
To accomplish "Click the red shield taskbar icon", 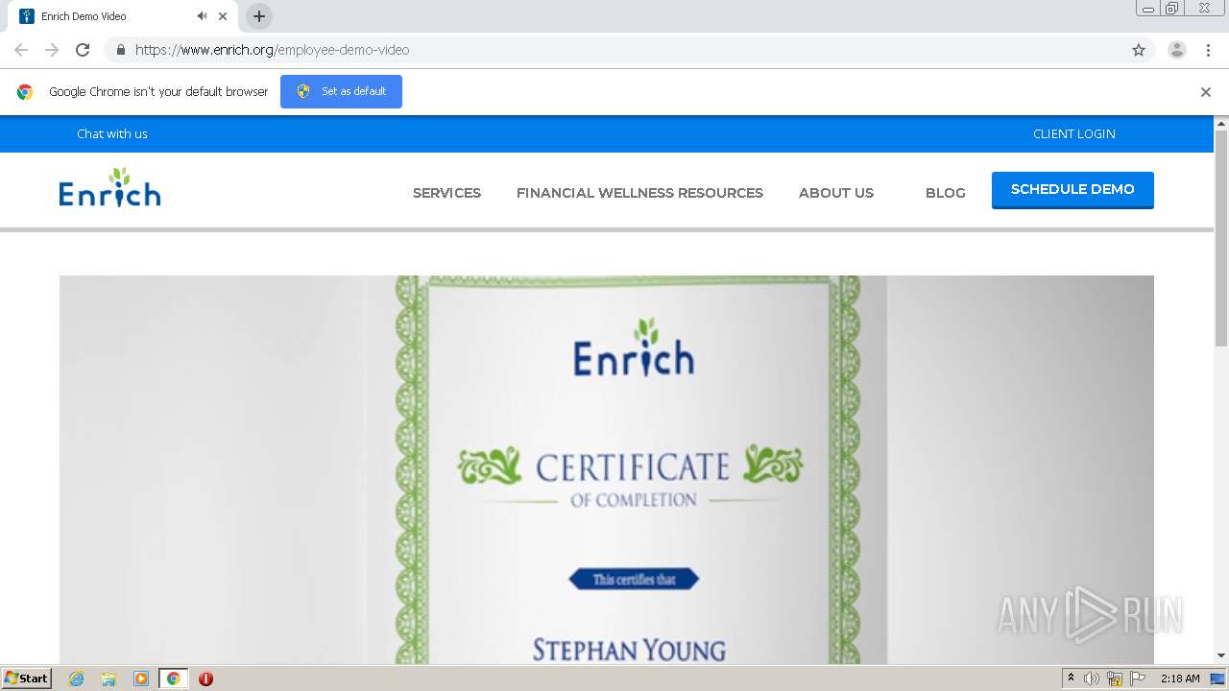I will point(205,679).
